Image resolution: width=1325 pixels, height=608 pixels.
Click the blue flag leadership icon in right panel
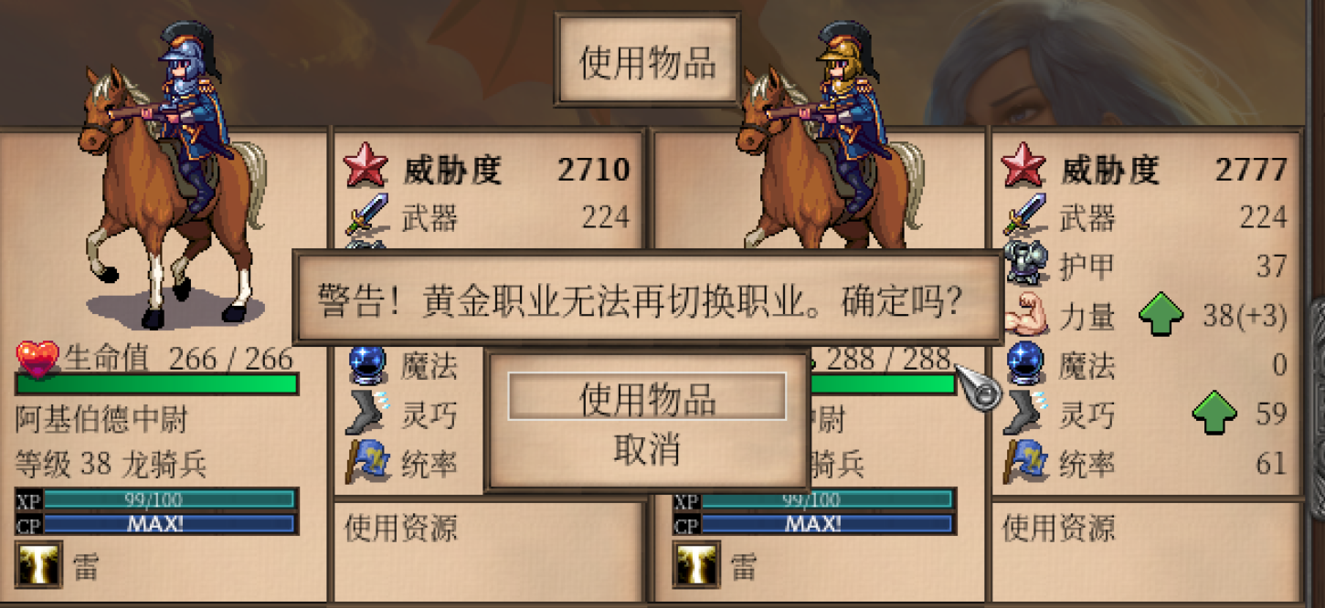click(1023, 463)
